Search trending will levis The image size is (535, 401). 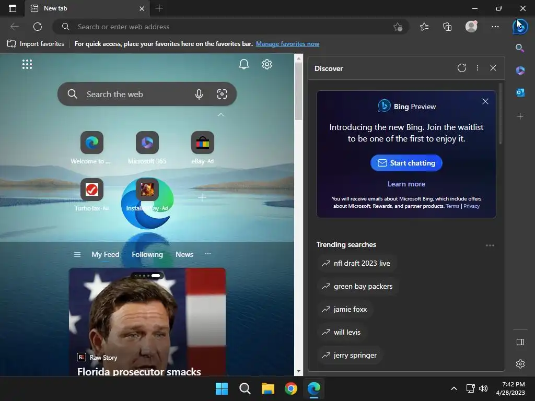pyautogui.click(x=342, y=332)
